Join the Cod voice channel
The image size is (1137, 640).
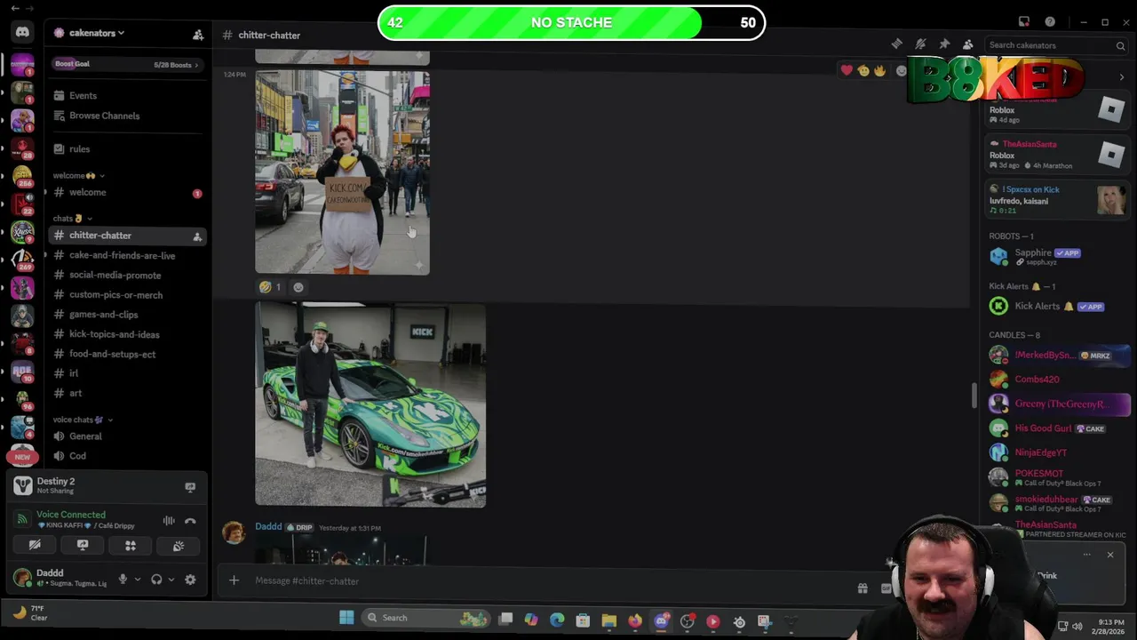(77, 456)
